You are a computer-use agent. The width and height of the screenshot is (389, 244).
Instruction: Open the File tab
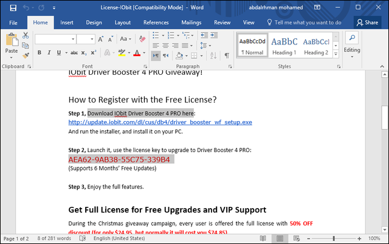[13, 23]
